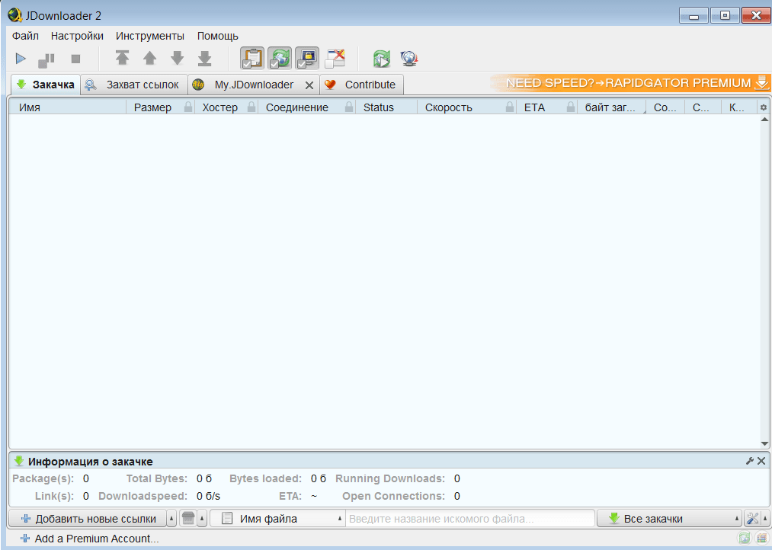Toggle automatic reconnect icon

click(x=280, y=58)
